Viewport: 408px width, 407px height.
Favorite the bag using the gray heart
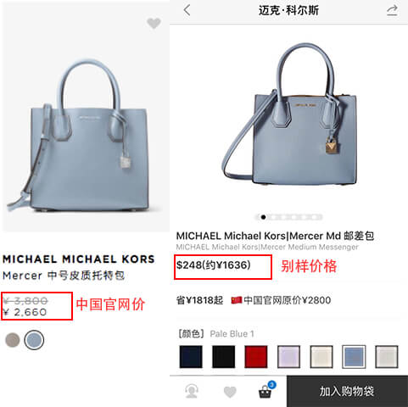pyautogui.click(x=154, y=23)
